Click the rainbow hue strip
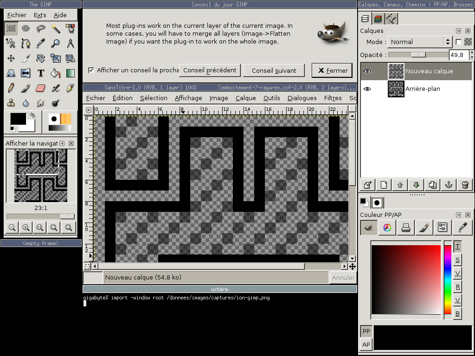The width and height of the screenshot is (475, 356). click(448, 280)
